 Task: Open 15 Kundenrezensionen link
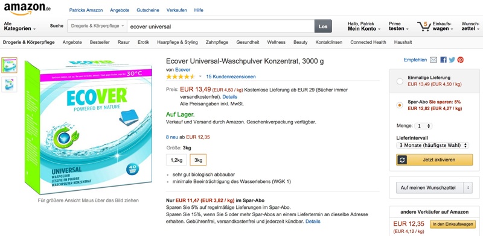click(x=231, y=76)
